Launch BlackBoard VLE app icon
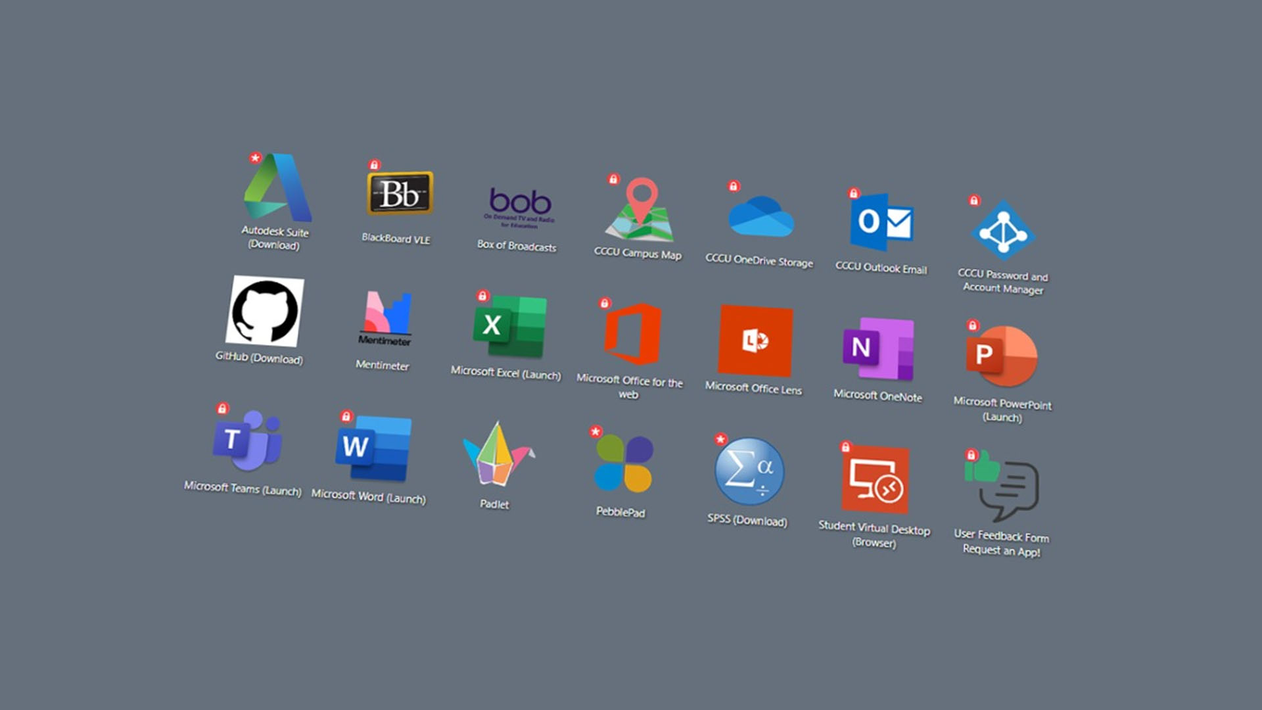Screen dimensions: 1262x710 pyautogui.click(x=400, y=193)
